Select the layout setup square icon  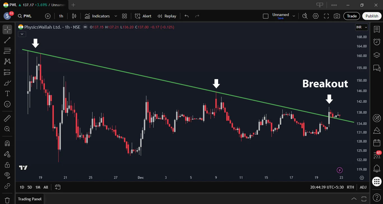(x=266, y=16)
